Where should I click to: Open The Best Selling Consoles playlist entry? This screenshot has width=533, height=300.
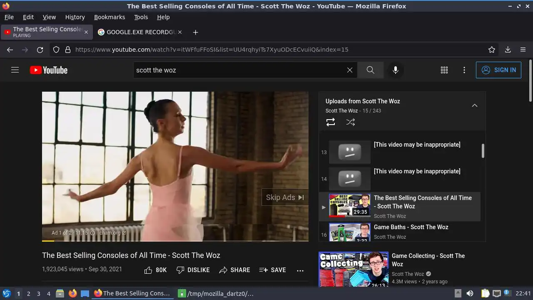400,206
